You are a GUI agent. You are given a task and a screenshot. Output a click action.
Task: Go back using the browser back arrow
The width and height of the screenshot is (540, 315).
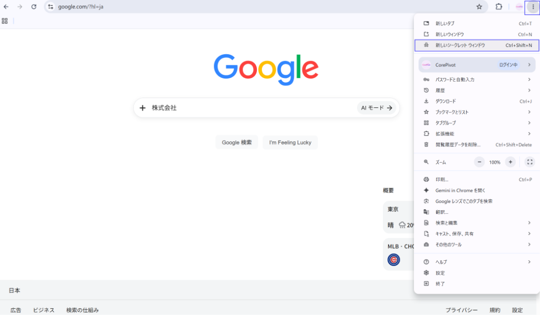[x=6, y=6]
